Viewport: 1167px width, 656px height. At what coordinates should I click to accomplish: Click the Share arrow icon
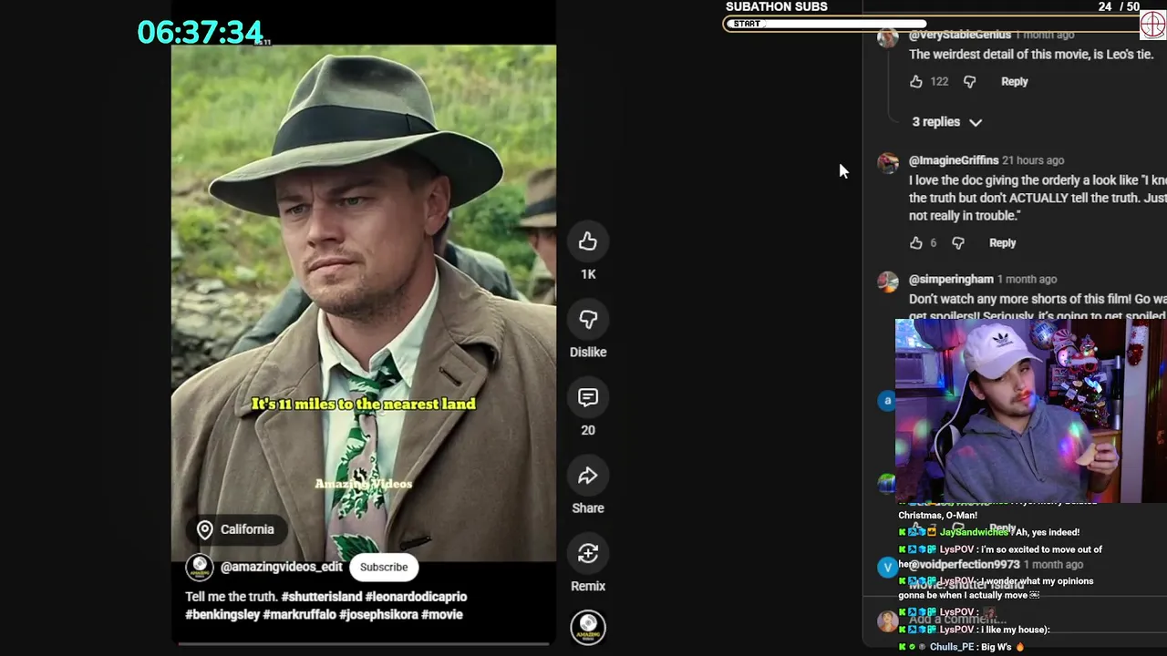click(x=588, y=476)
